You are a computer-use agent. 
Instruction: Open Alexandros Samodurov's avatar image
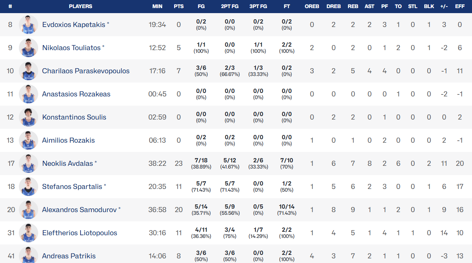(x=29, y=210)
